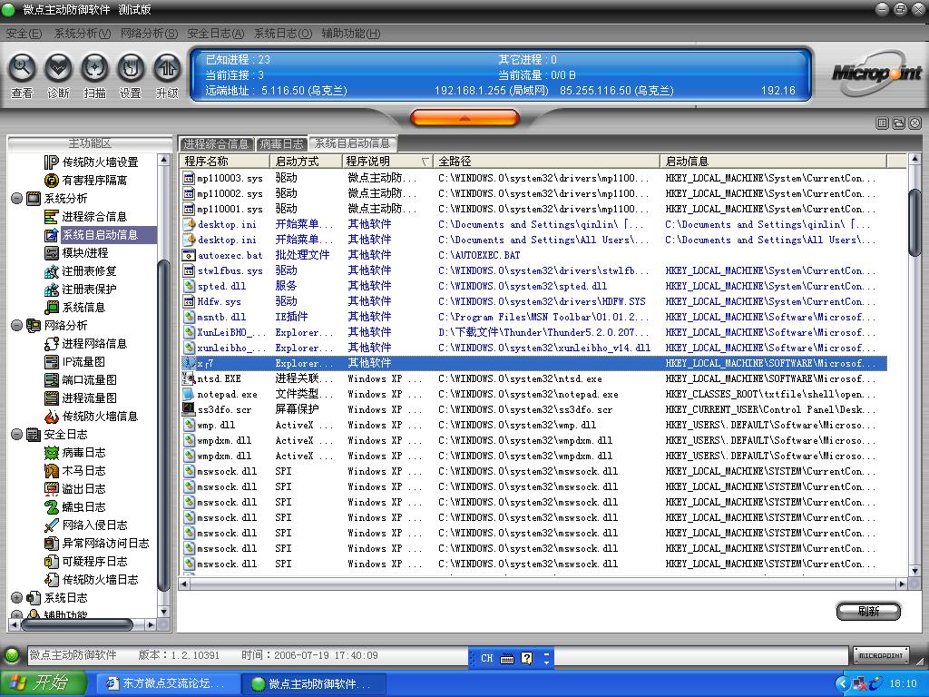Open 网络入侵日志 sidebar entry

pyautogui.click(x=94, y=525)
